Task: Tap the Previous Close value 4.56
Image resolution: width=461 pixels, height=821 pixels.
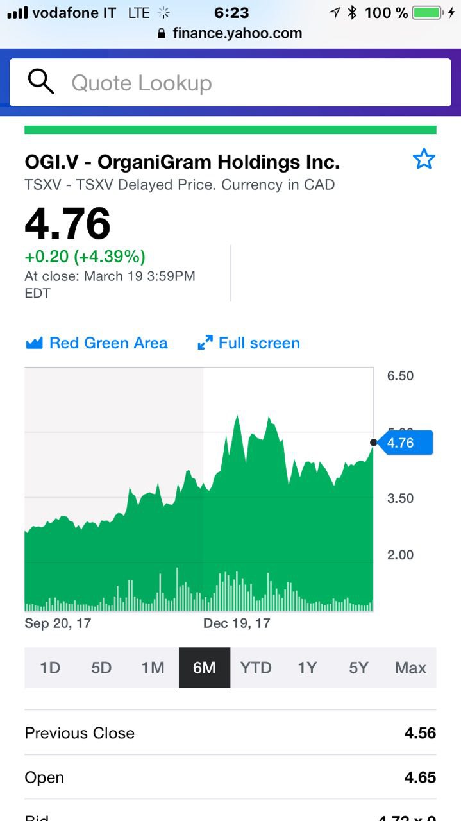Action: click(x=421, y=733)
